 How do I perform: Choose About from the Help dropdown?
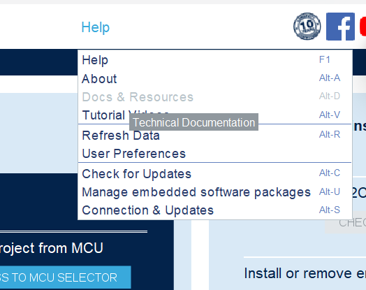(214, 78)
